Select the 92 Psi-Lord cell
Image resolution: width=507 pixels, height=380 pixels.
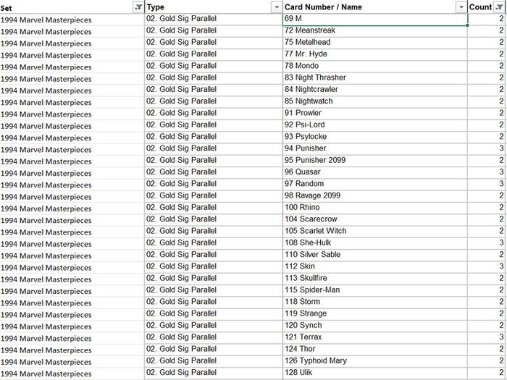coord(375,125)
